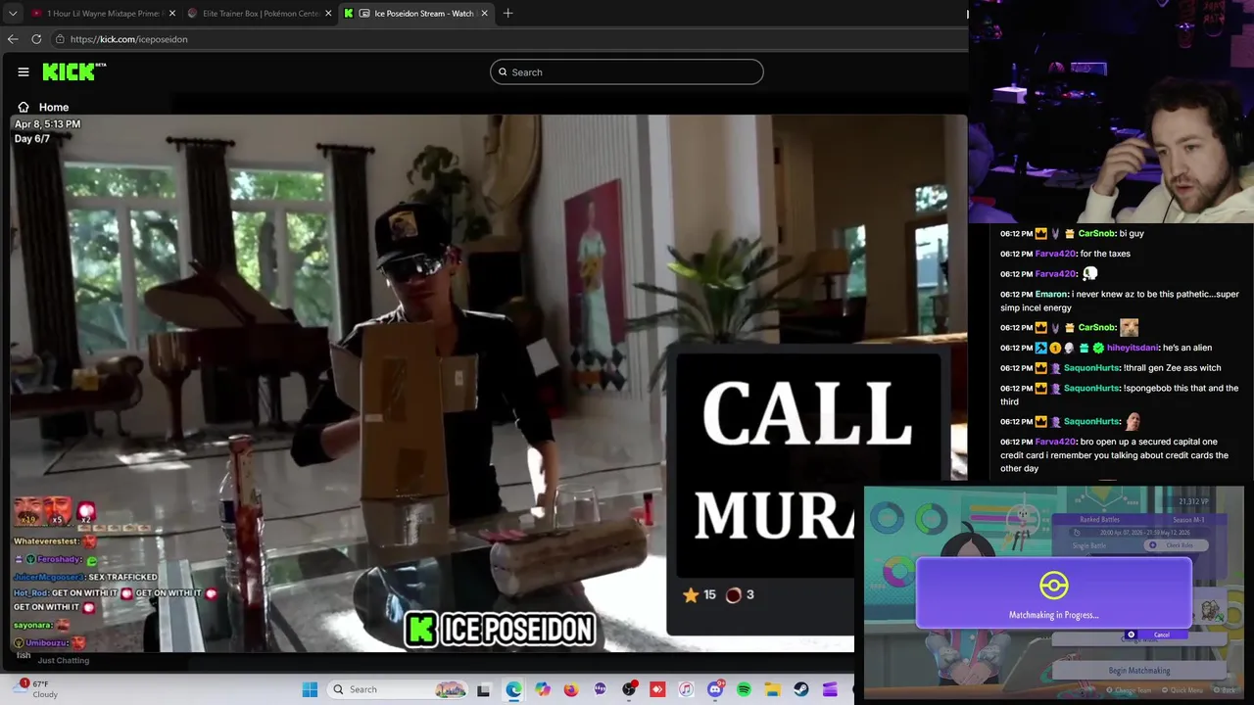Click username Farva420 saying for the taxes
The width and height of the screenshot is (1254, 705).
coord(1055,254)
